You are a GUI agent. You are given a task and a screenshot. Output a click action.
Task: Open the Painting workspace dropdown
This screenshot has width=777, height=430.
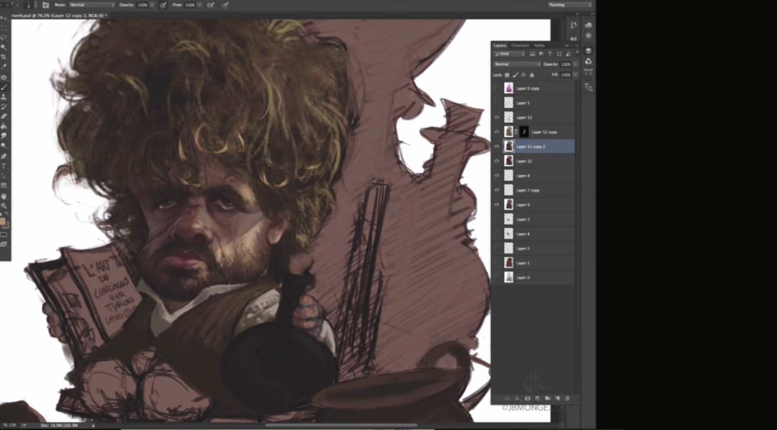coord(570,5)
